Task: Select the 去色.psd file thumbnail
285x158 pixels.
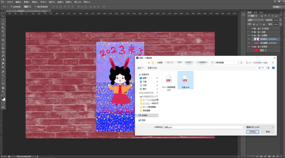Action: click(186, 79)
